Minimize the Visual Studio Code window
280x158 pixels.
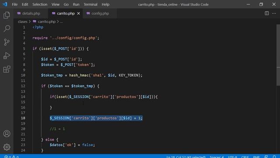click(248, 4)
